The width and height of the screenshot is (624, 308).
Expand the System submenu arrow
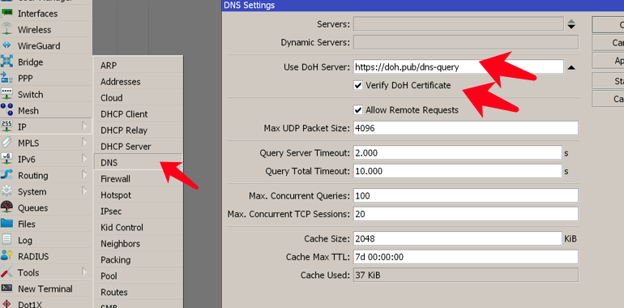tap(84, 191)
